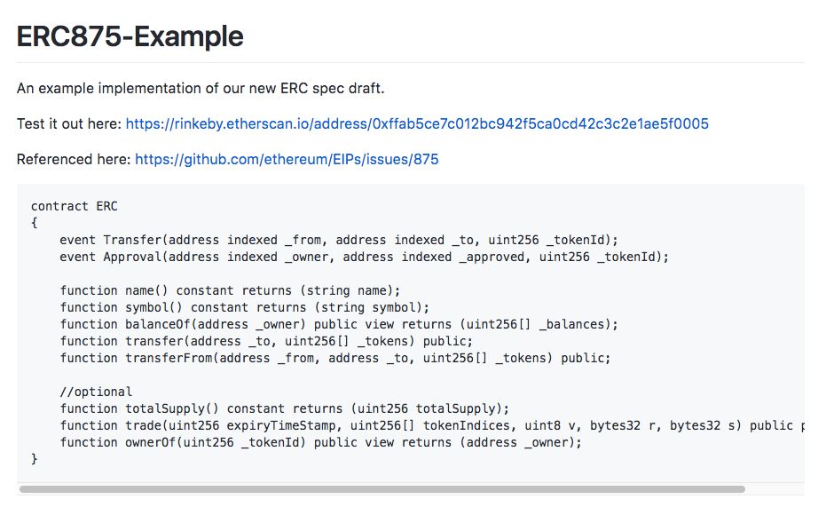Click the ERC875-Example heading
The height and width of the screenshot is (515, 834).
pyautogui.click(x=130, y=36)
